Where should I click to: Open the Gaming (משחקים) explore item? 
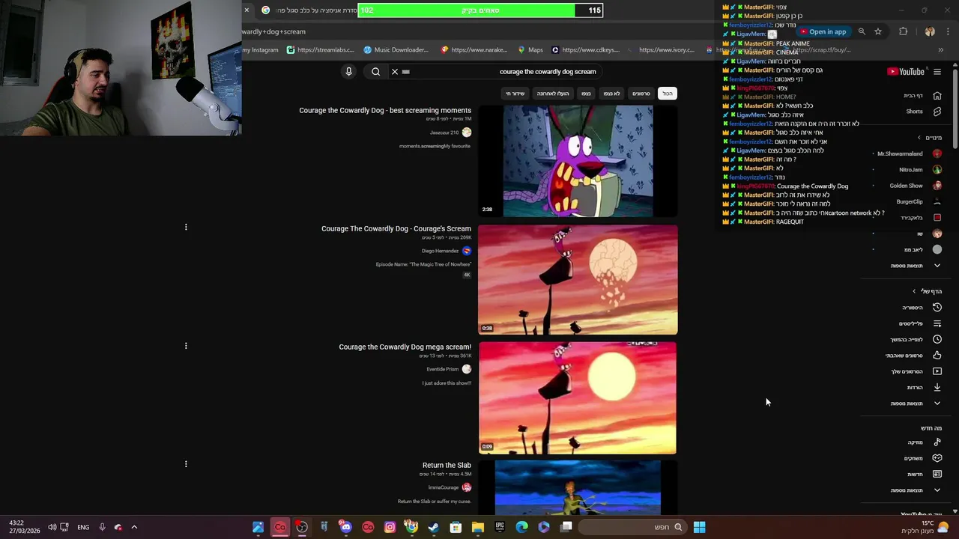coord(922,458)
